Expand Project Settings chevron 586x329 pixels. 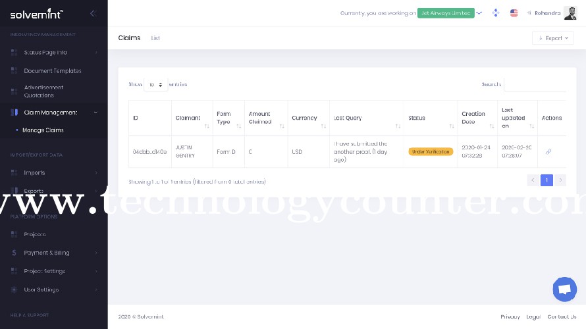(x=96, y=271)
